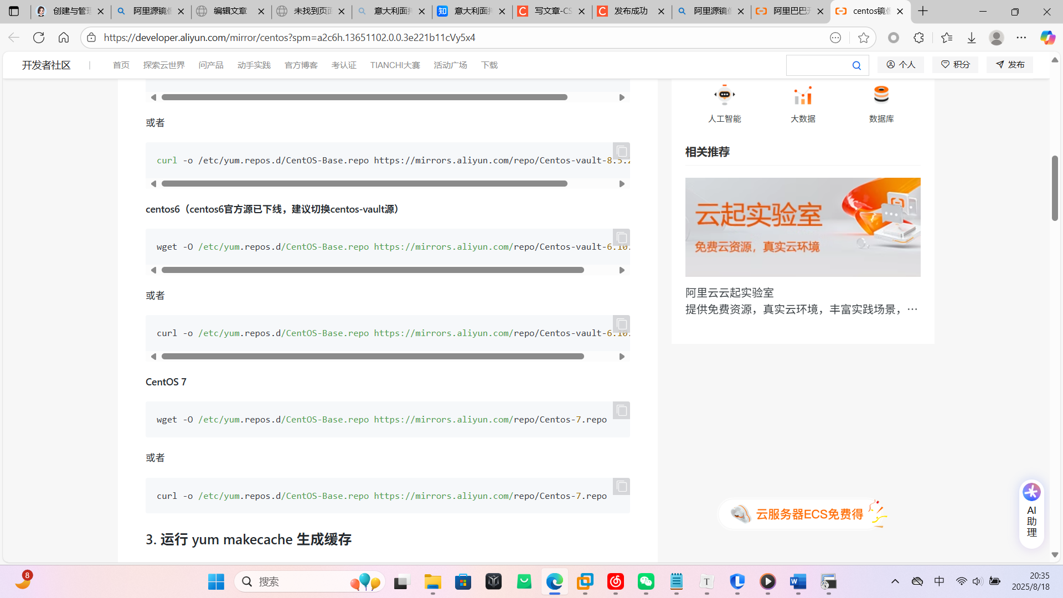Screen dimensions: 1063x598
Task: Open the AI 助理 floating assistant
Action: pos(1031,514)
